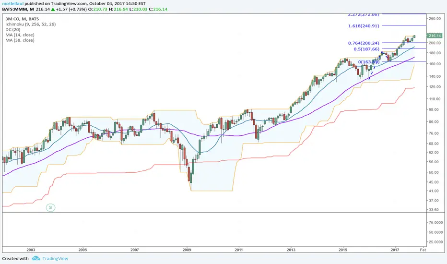Select the DC (20) indicator label
This screenshot has height=264, width=447.
13,29
